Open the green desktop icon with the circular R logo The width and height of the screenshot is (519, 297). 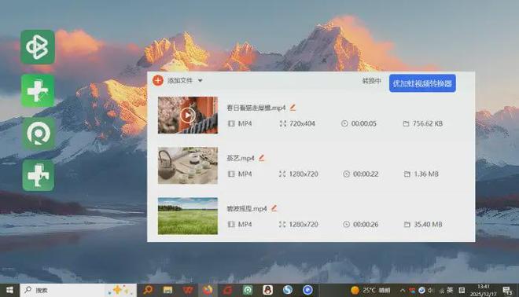point(38,134)
